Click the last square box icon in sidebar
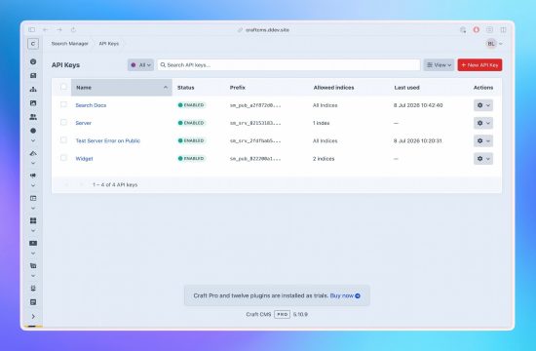 tap(33, 302)
